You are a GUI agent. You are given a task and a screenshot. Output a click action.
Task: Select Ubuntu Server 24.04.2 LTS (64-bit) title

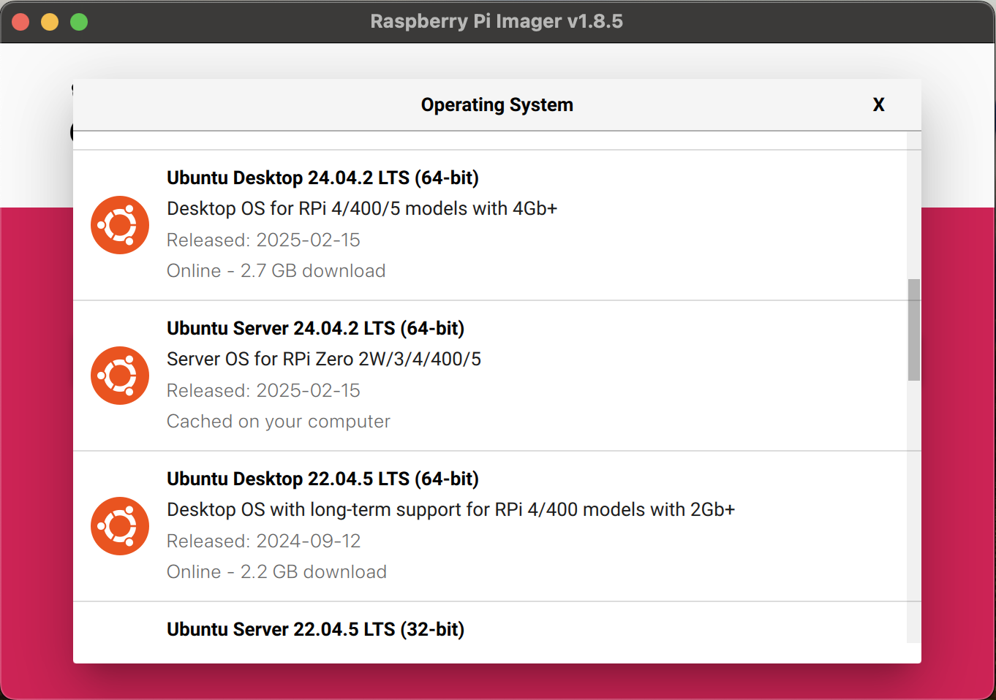(315, 328)
